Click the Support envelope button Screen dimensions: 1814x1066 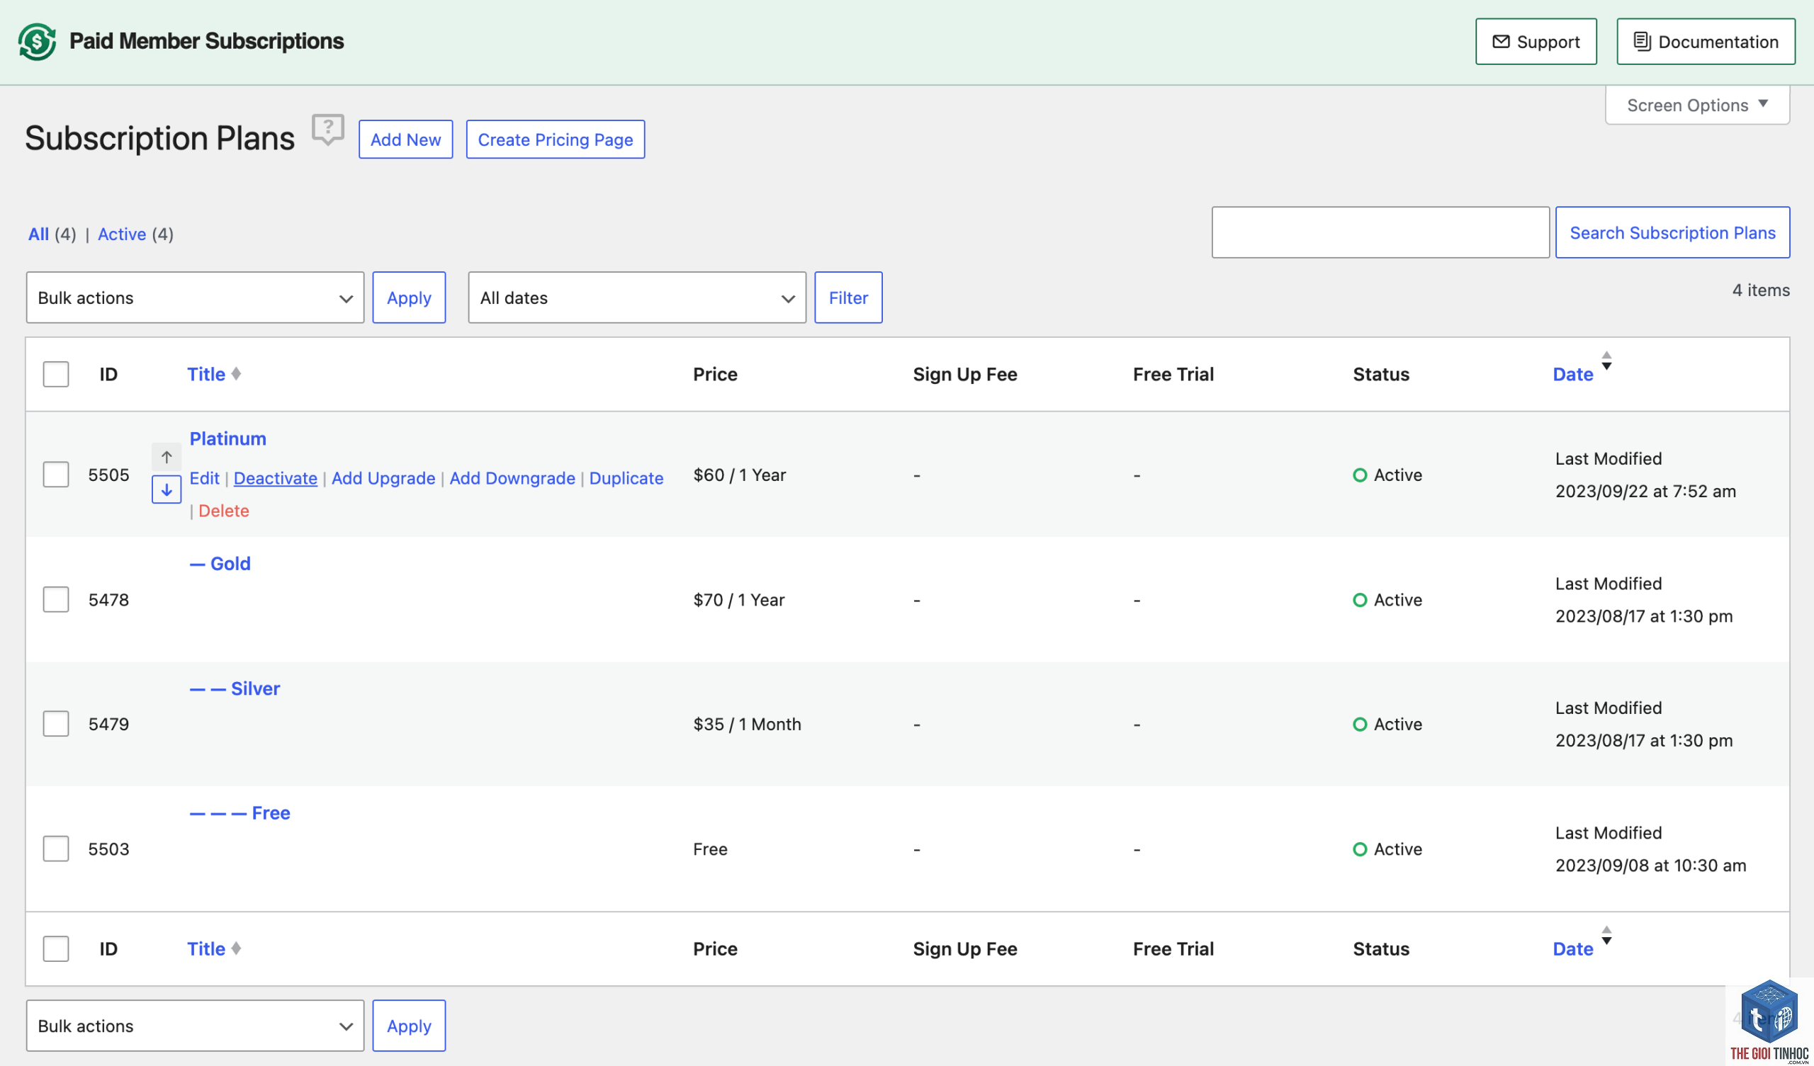click(1536, 42)
